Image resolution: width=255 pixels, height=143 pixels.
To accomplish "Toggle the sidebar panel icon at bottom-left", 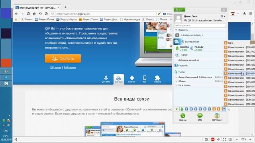I will tap(16, 139).
